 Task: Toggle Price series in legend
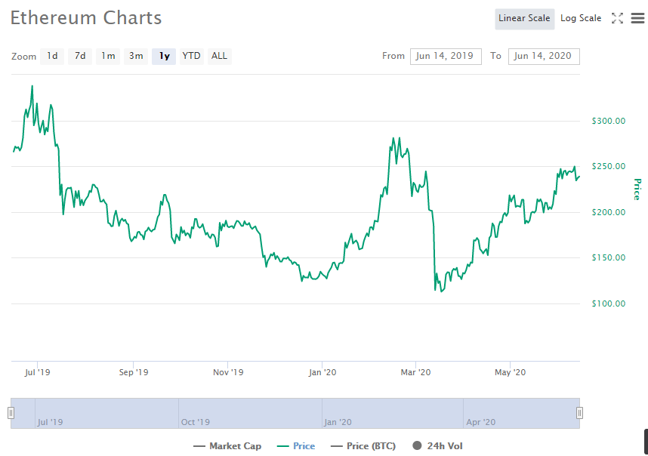click(296, 446)
